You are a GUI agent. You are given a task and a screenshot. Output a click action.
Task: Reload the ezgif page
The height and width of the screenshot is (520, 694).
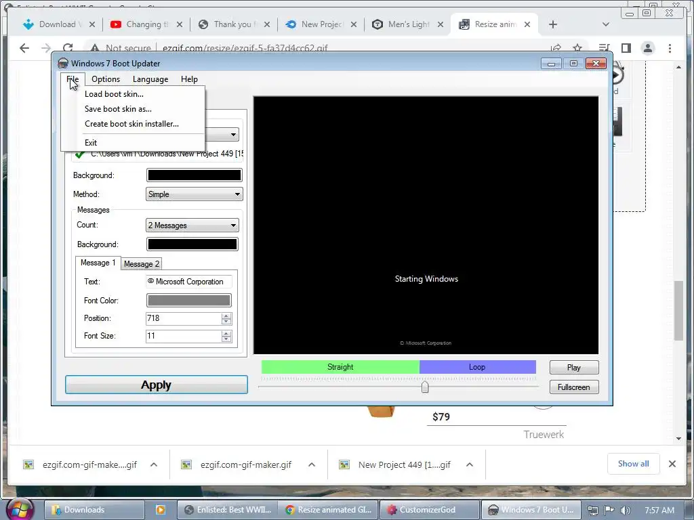tap(68, 48)
